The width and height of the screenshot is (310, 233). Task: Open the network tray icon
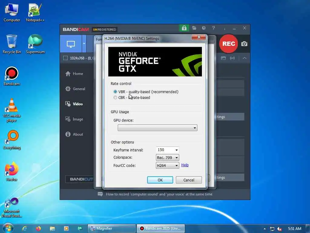point(272,229)
